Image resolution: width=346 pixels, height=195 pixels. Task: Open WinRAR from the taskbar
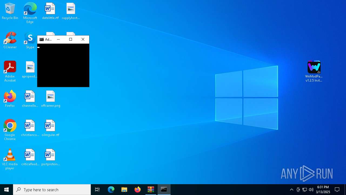pyautogui.click(x=151, y=190)
